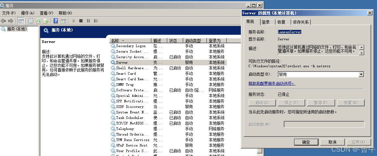
Task: Click the Start Service play icon
Action: (74, 21)
